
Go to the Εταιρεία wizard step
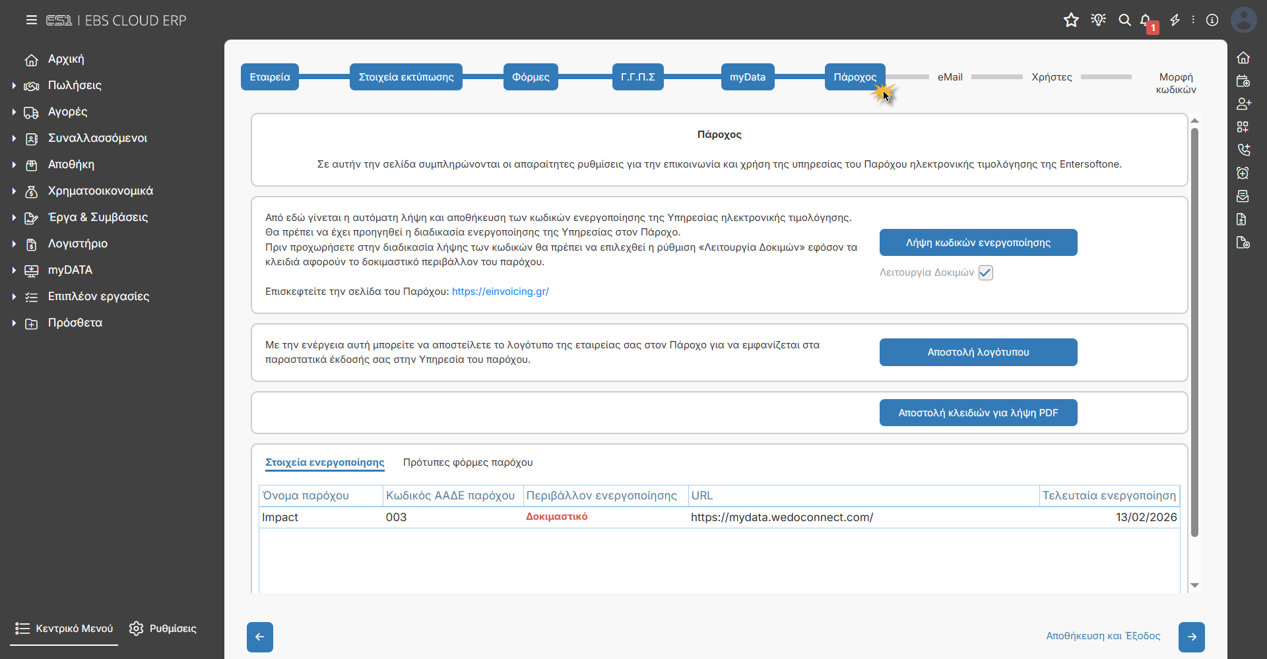click(270, 77)
